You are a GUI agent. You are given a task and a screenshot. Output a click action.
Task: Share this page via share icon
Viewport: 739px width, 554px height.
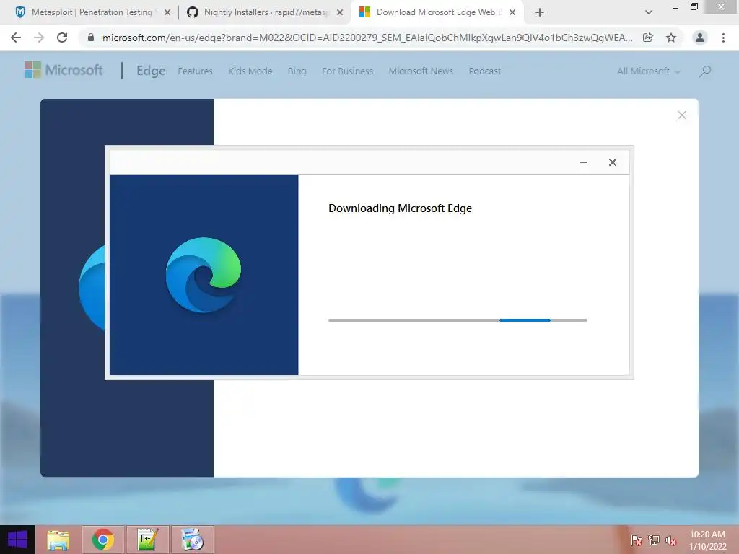(648, 38)
